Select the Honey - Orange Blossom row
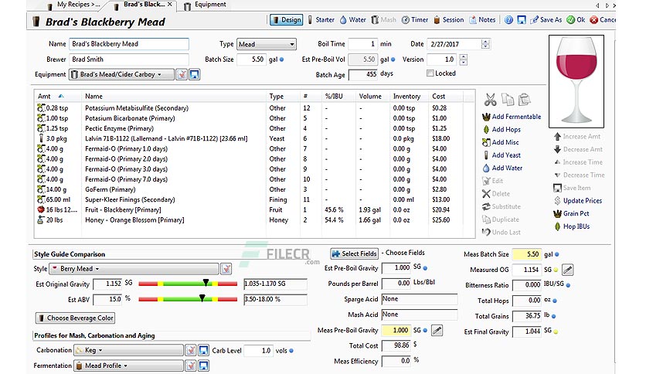 (254, 220)
